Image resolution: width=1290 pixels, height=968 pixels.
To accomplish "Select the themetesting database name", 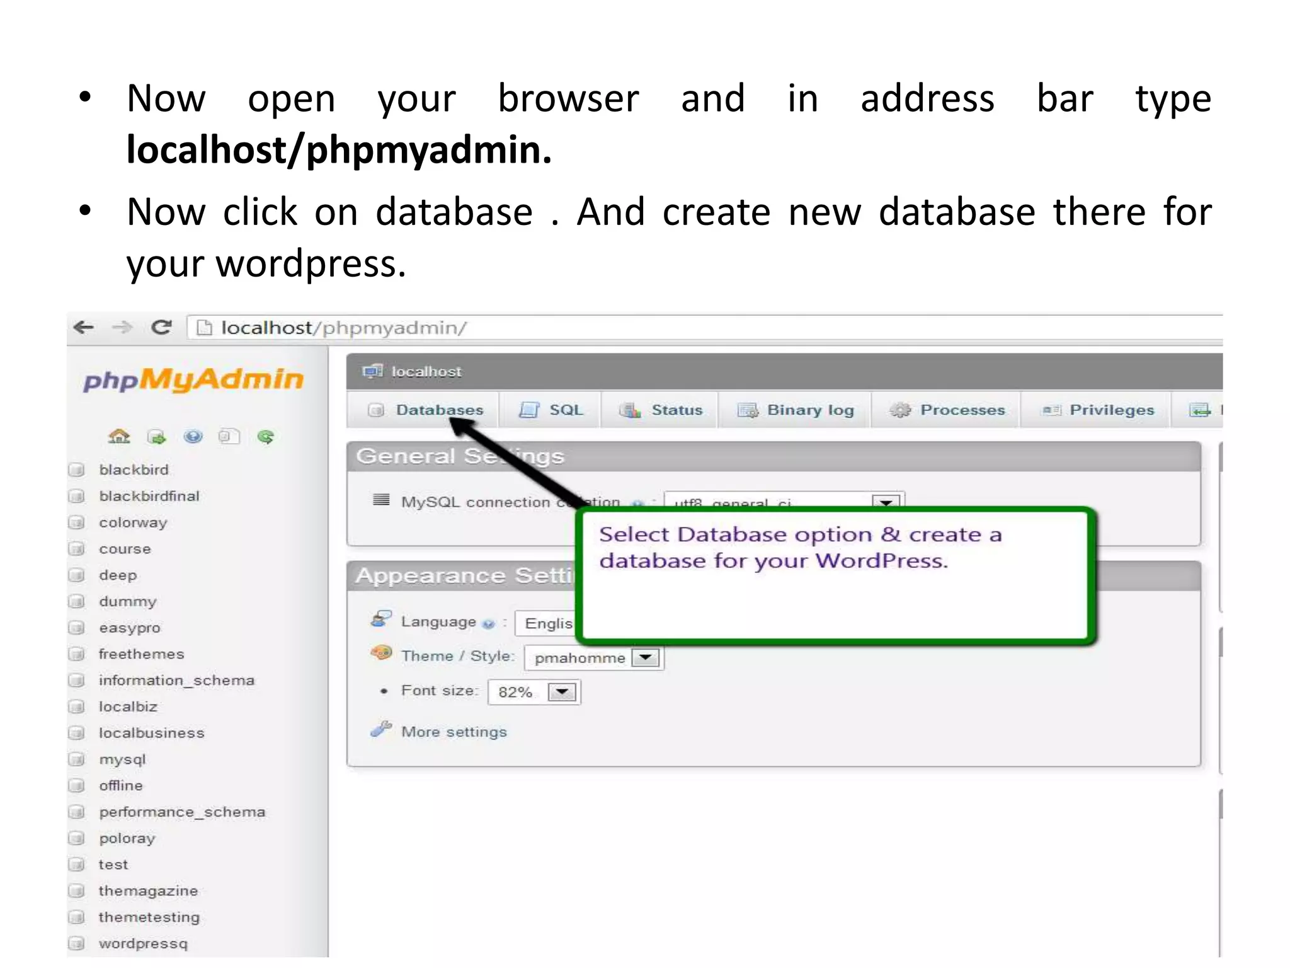I will (149, 918).
